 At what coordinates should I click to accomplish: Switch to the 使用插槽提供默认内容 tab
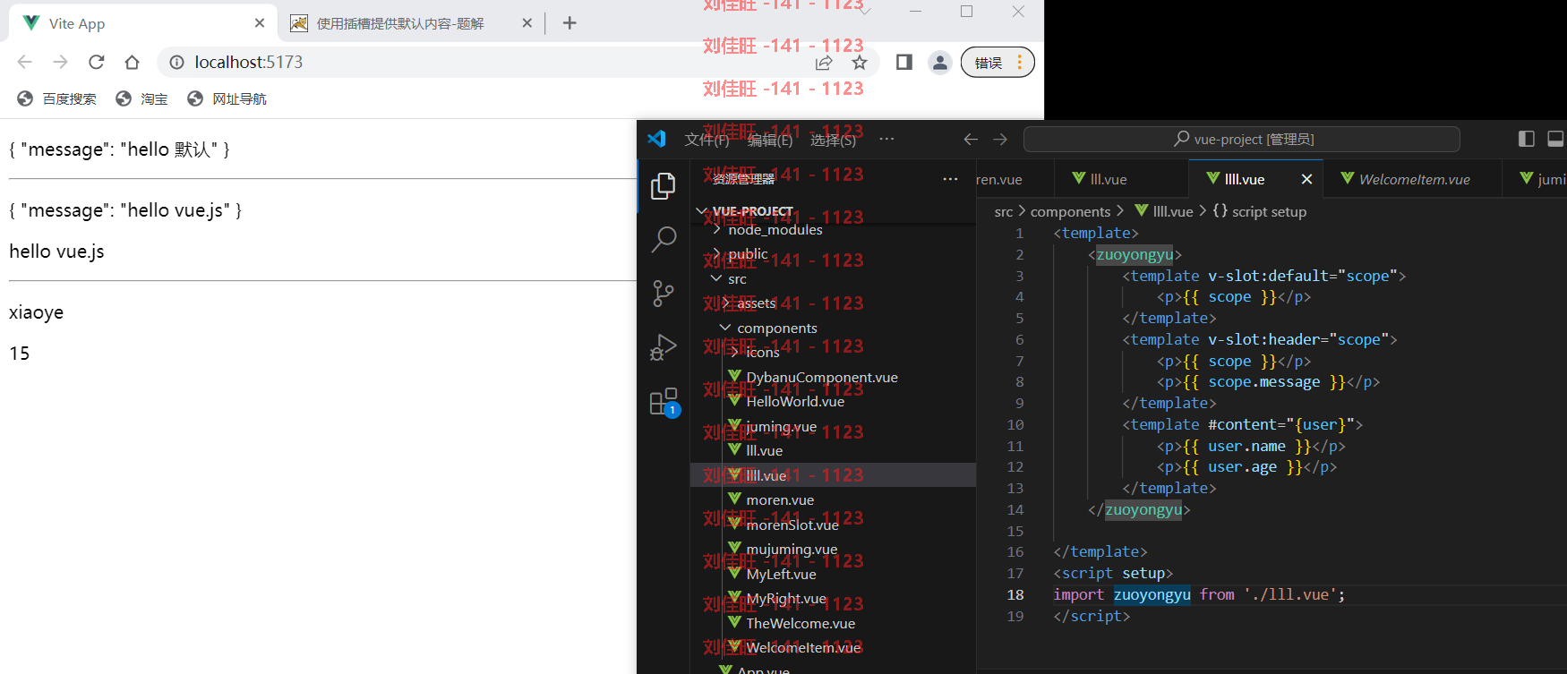pyautogui.click(x=412, y=23)
